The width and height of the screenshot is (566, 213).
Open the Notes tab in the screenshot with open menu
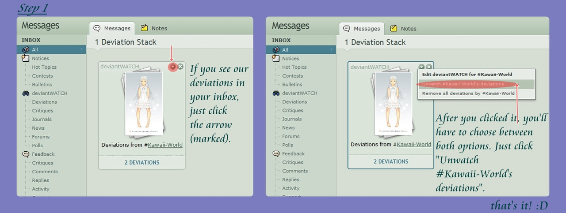pyautogui.click(x=403, y=28)
